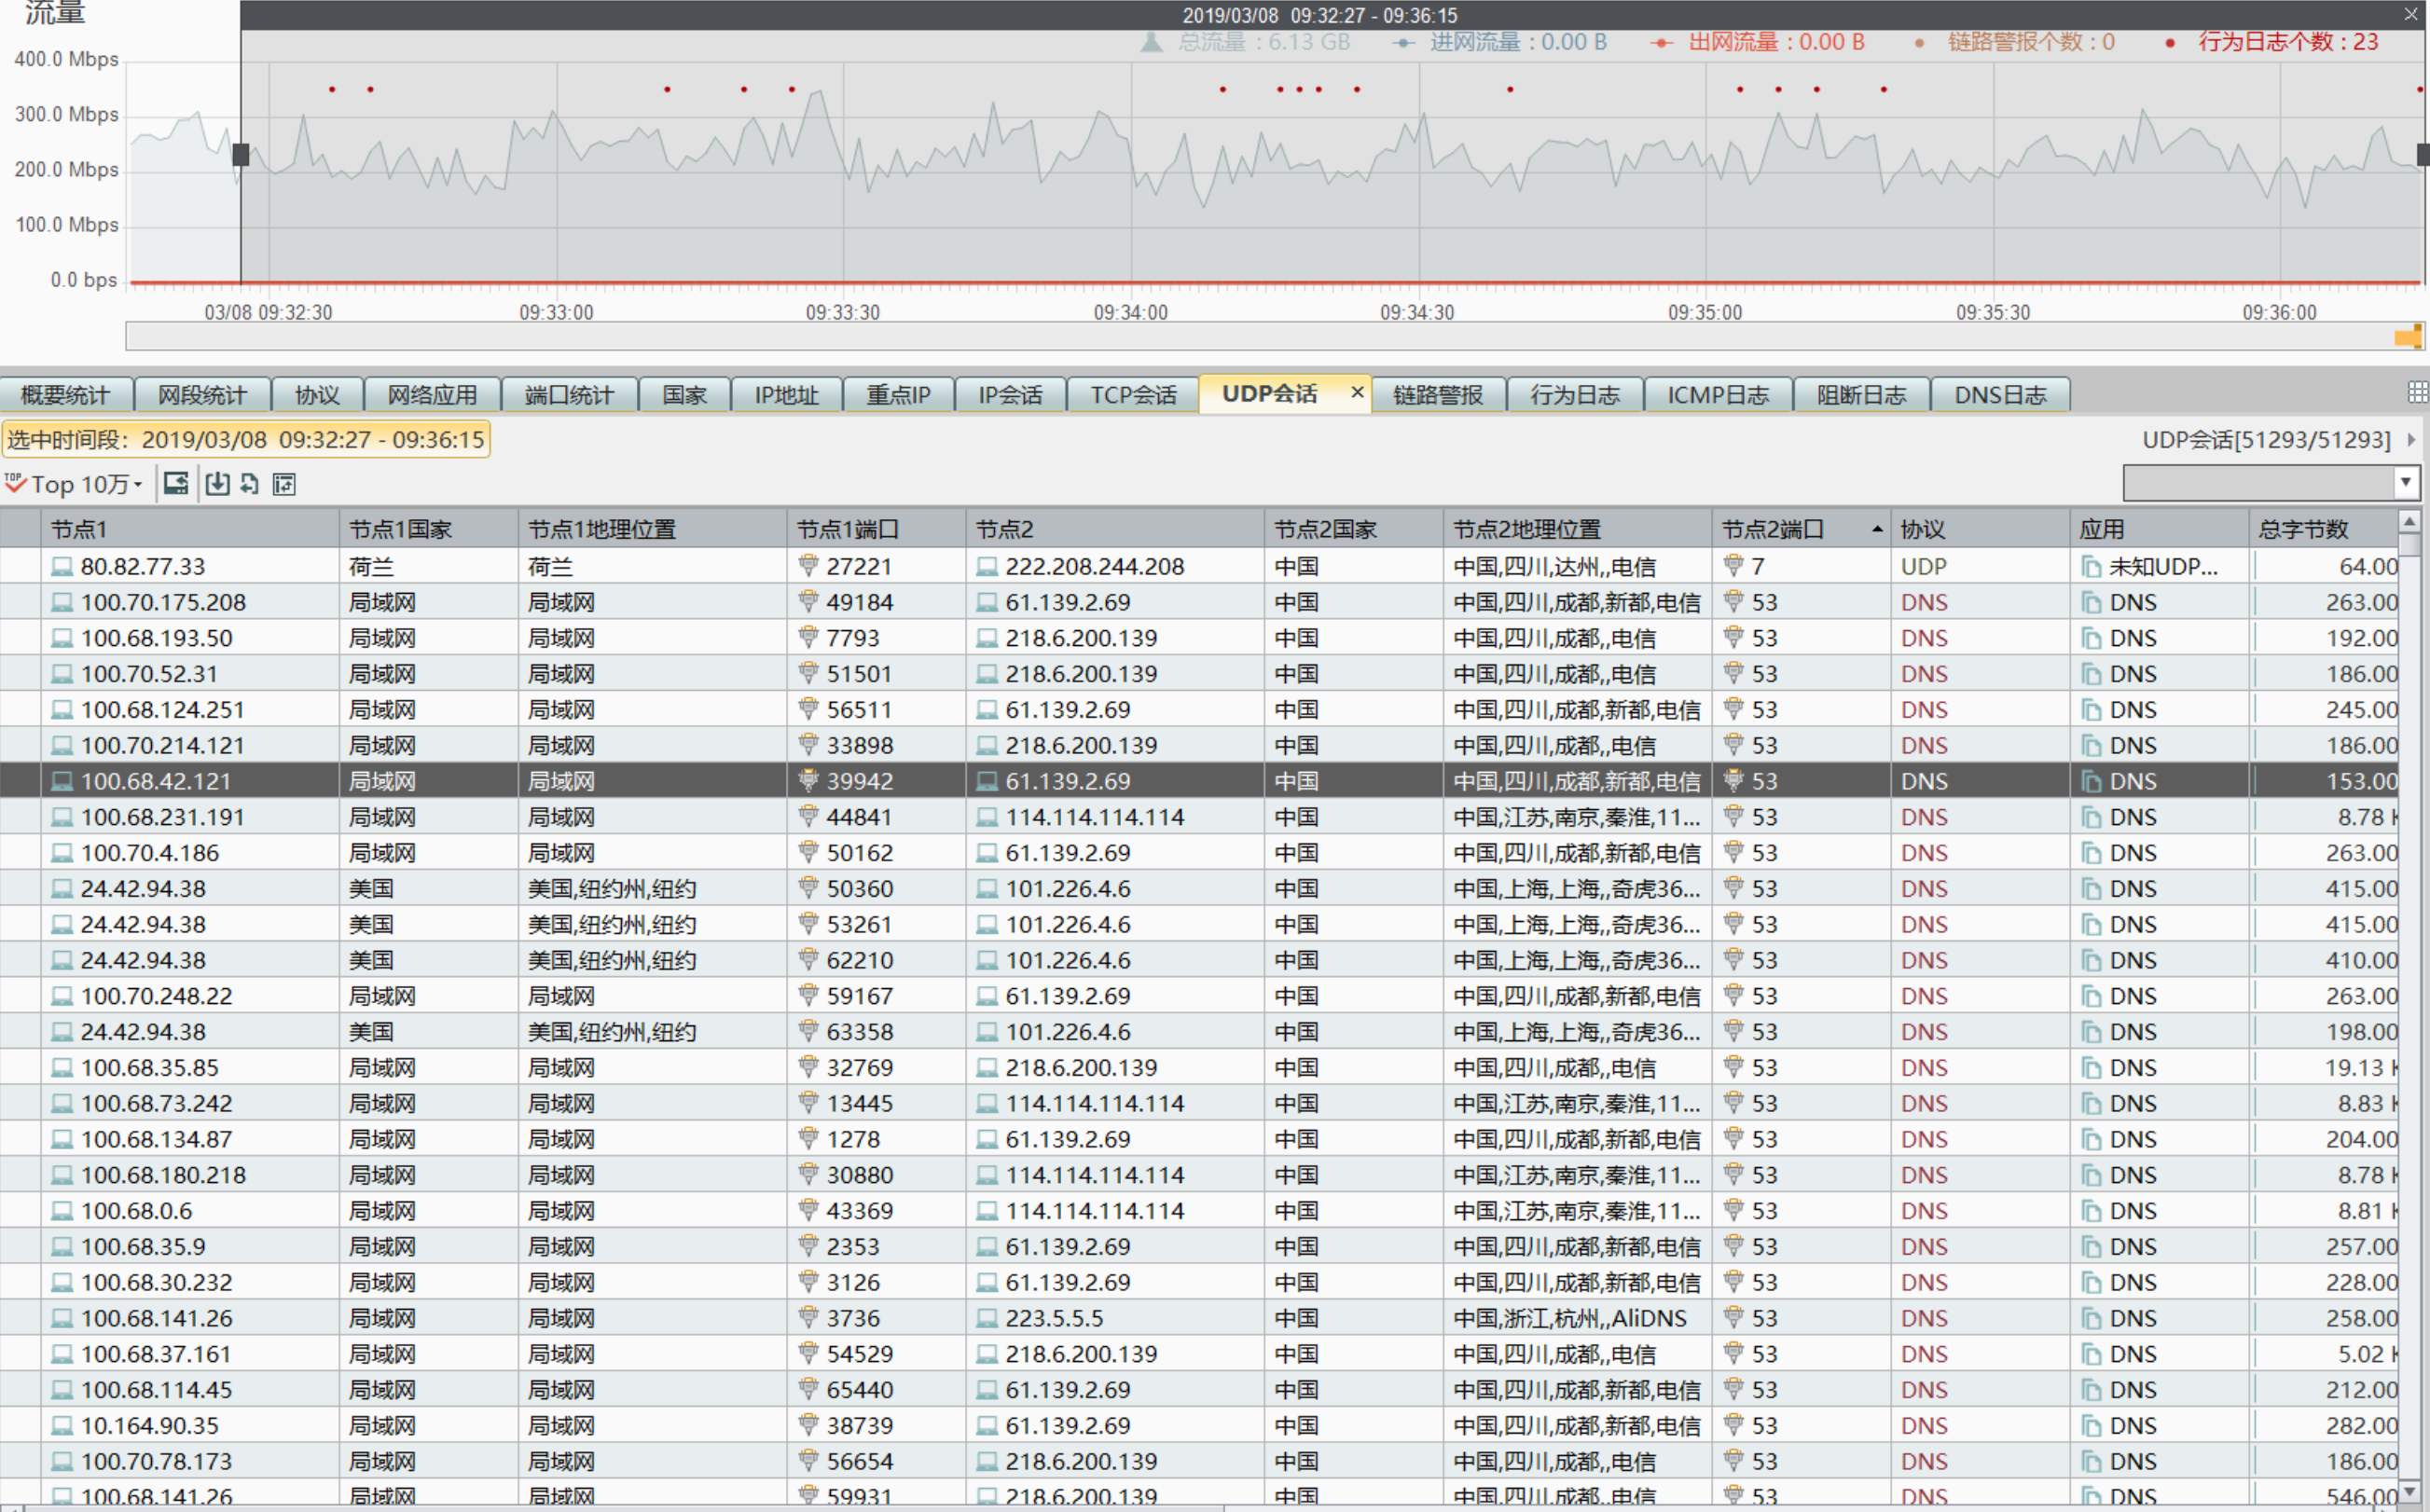Click the tab grid layout icon
Viewport: 2430px width, 1512px height.
(x=2417, y=392)
